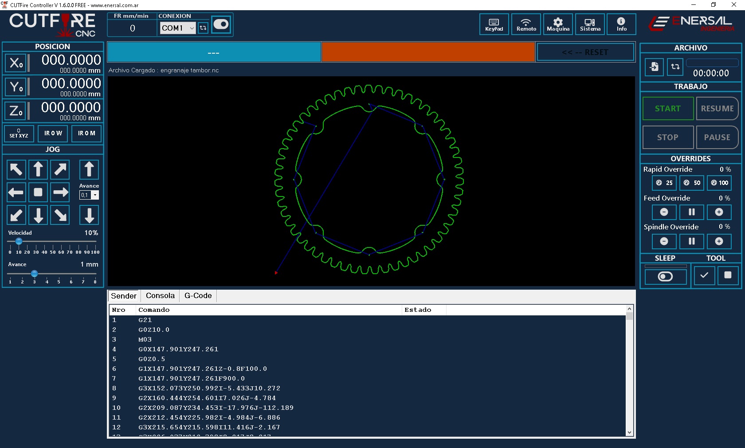This screenshot has width=745, height=448.
Task: Switch to the G-Code tab
Action: (198, 296)
